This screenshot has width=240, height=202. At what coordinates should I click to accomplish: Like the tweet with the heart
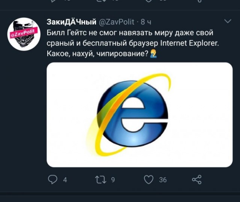pyautogui.click(x=149, y=180)
